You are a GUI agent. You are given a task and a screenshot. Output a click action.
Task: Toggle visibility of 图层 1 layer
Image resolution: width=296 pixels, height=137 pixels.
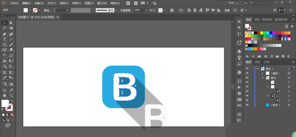(247, 69)
